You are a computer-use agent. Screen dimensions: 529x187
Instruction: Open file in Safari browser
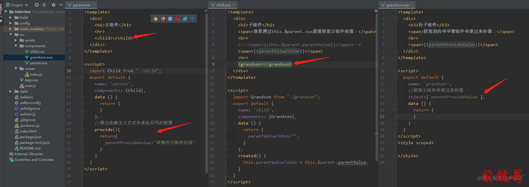[x=170, y=19]
